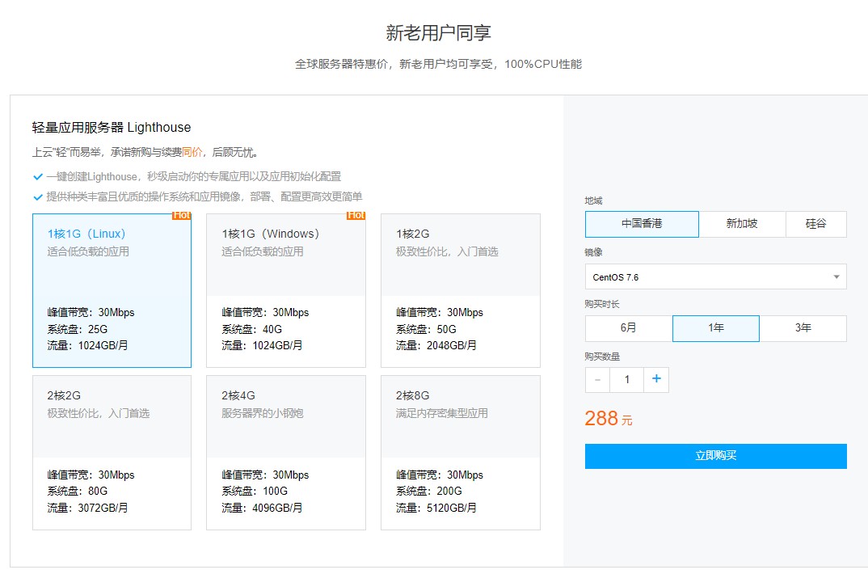Click the checkmark beside 一键创建Lighthouse

(x=38, y=177)
